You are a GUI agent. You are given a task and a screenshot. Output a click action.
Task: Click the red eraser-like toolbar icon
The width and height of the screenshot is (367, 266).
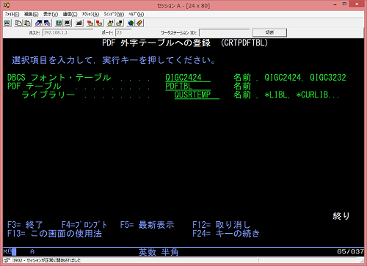[x=139, y=23]
